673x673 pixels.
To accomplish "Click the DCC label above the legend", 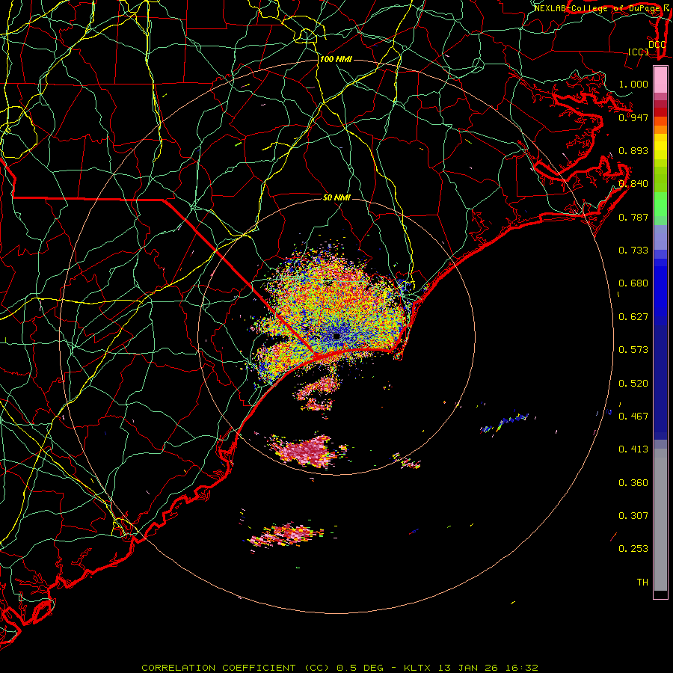I will (657, 45).
